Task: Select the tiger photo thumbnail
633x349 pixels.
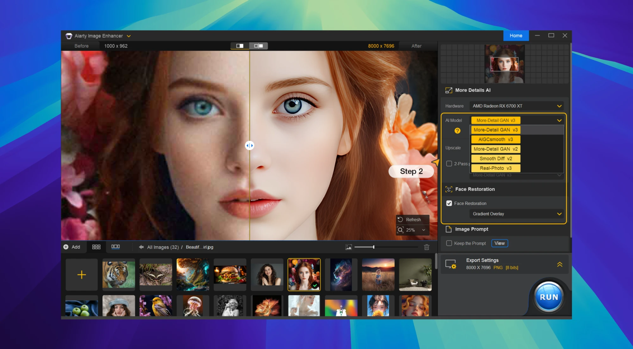Action: click(119, 274)
